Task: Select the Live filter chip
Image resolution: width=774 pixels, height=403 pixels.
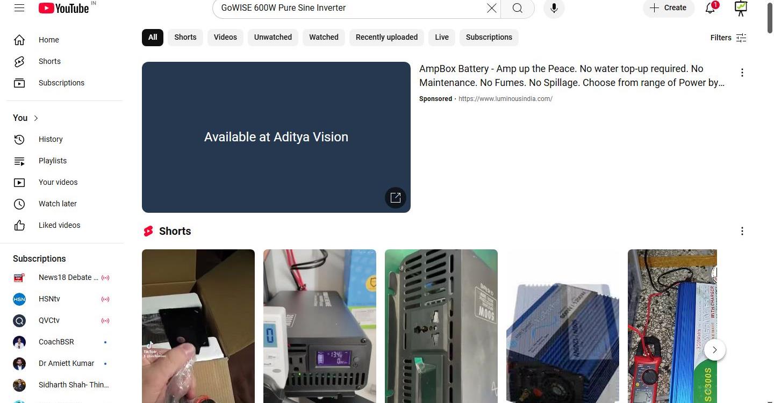Action: click(442, 37)
